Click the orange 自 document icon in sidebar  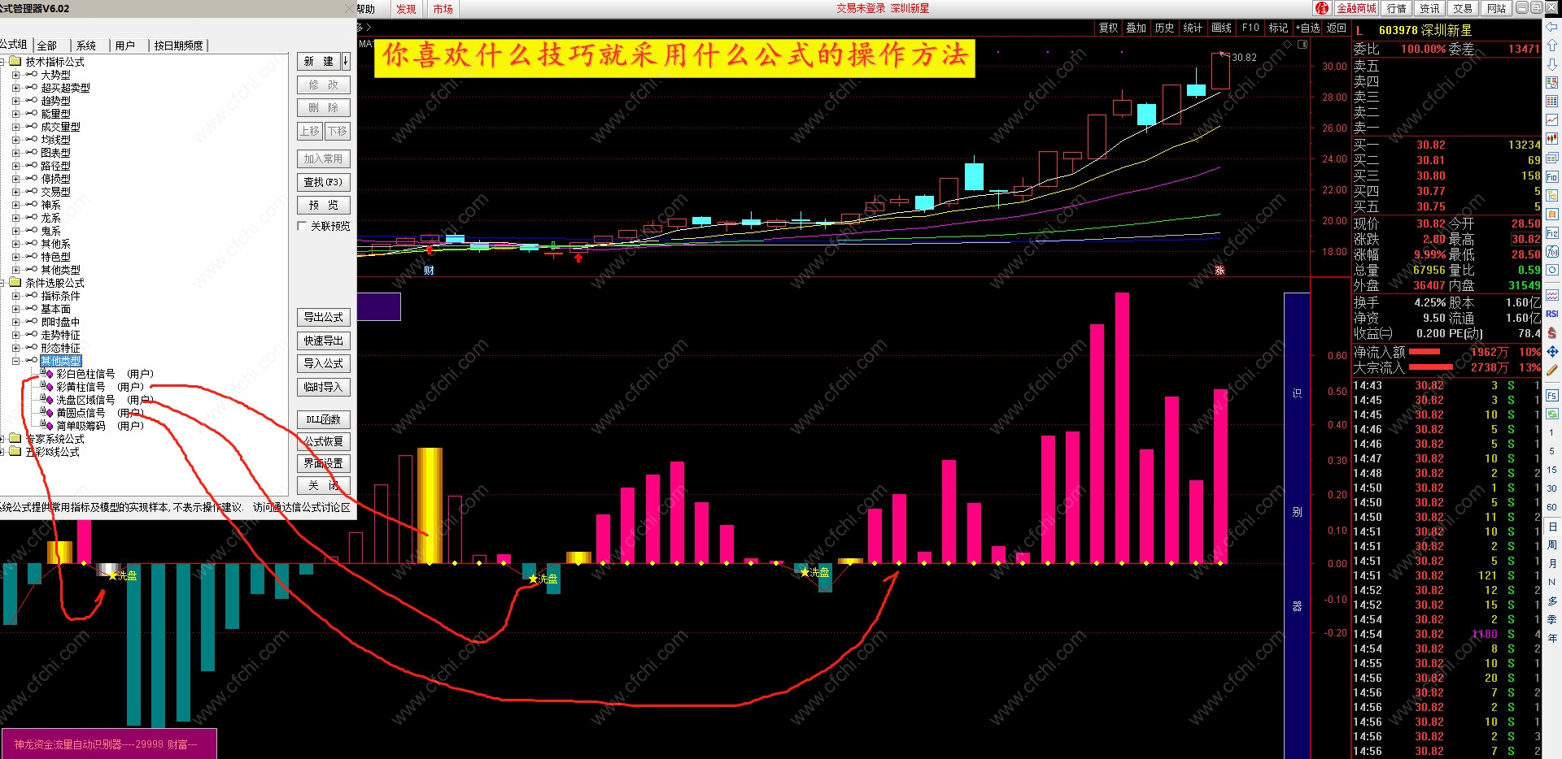1551,214
